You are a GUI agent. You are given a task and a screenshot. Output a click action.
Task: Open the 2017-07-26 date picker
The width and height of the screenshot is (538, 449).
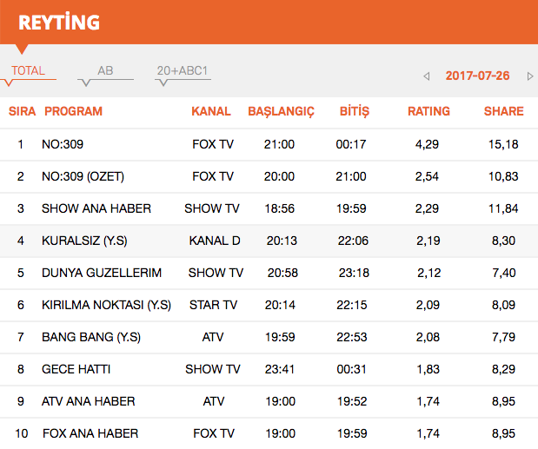click(x=477, y=76)
